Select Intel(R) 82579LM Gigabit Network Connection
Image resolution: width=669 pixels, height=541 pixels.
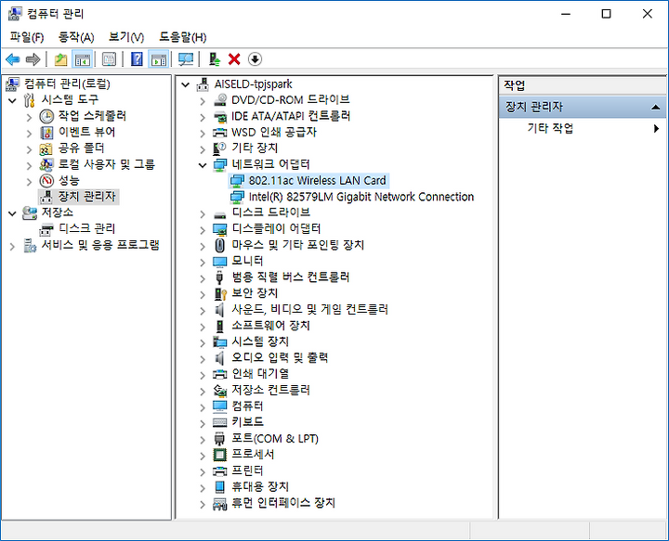click(x=361, y=197)
